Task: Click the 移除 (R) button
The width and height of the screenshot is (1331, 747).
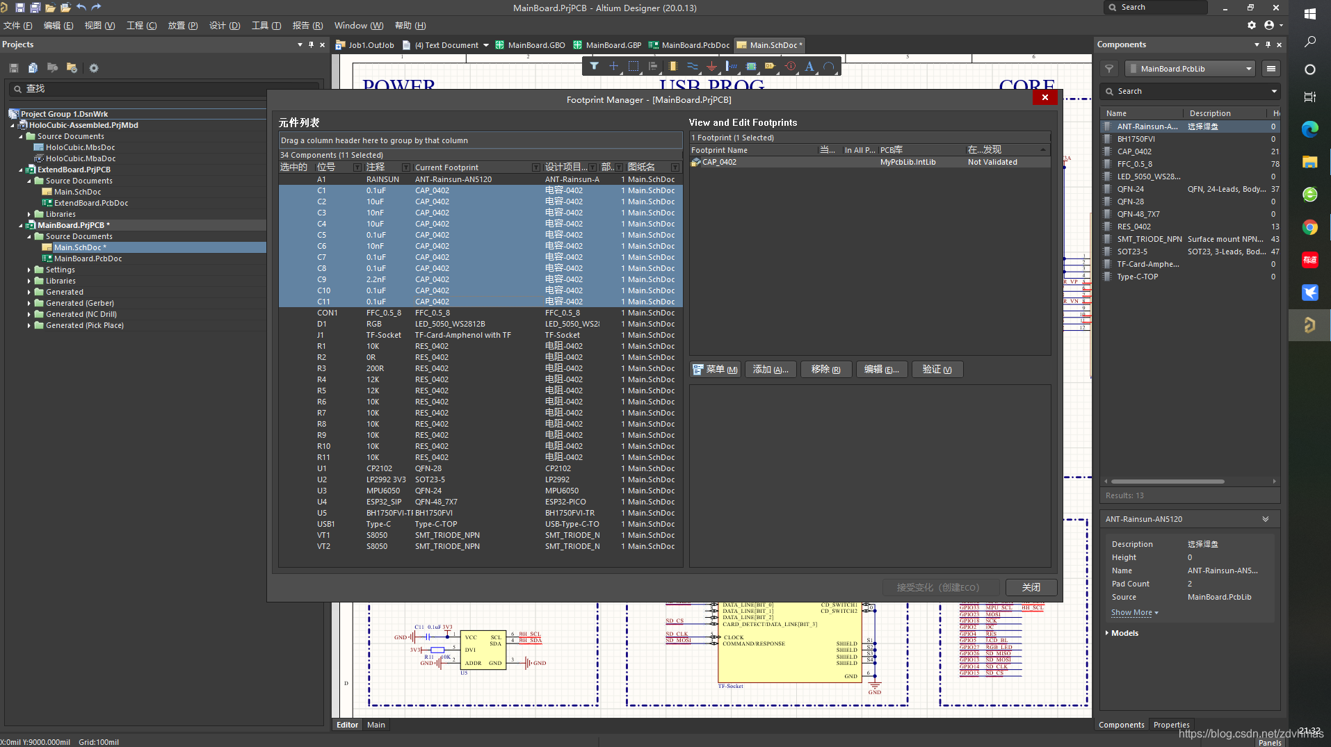Action: click(826, 370)
